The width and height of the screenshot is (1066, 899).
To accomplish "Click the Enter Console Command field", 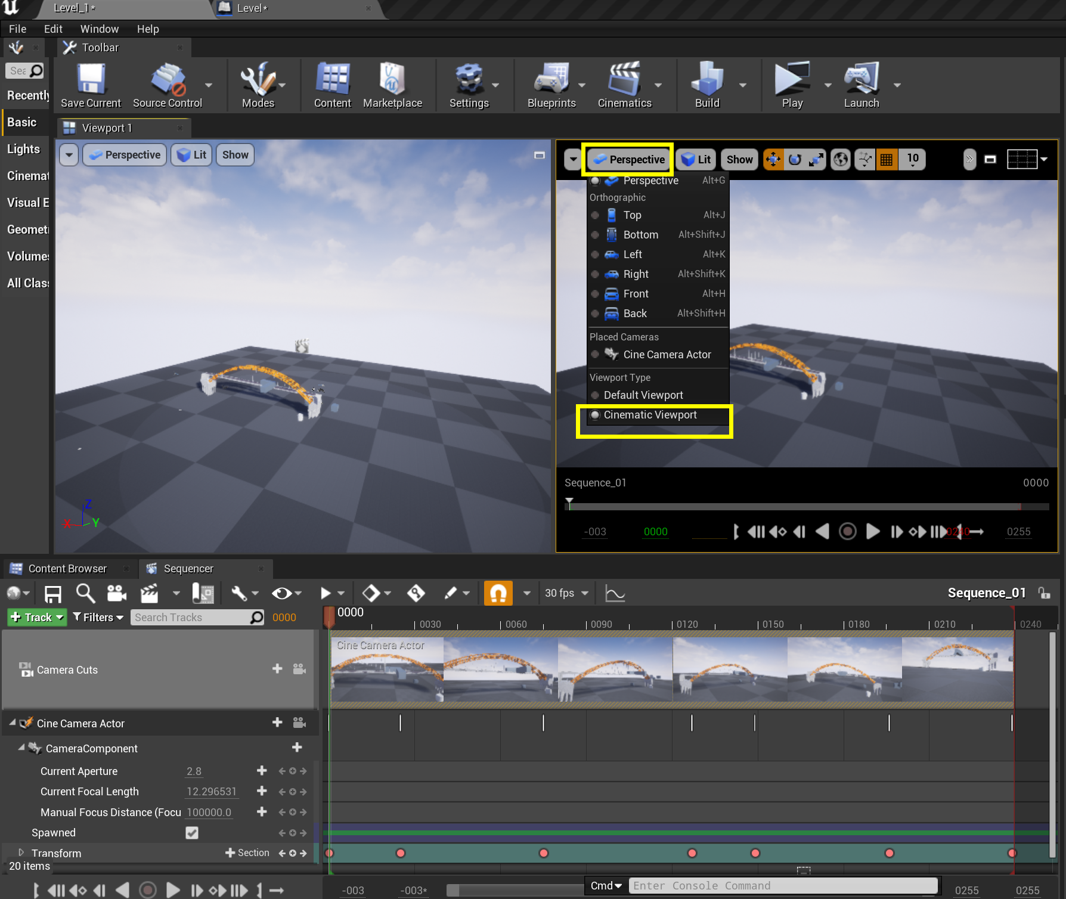I will click(x=783, y=886).
